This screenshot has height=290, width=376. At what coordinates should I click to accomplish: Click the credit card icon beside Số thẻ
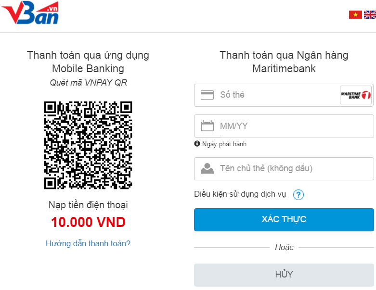click(x=207, y=95)
